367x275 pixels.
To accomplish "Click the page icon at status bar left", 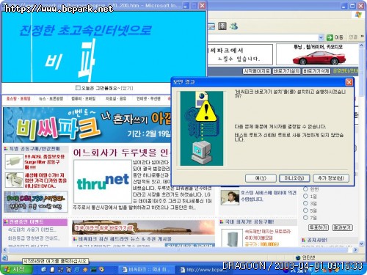I will (5, 258).
